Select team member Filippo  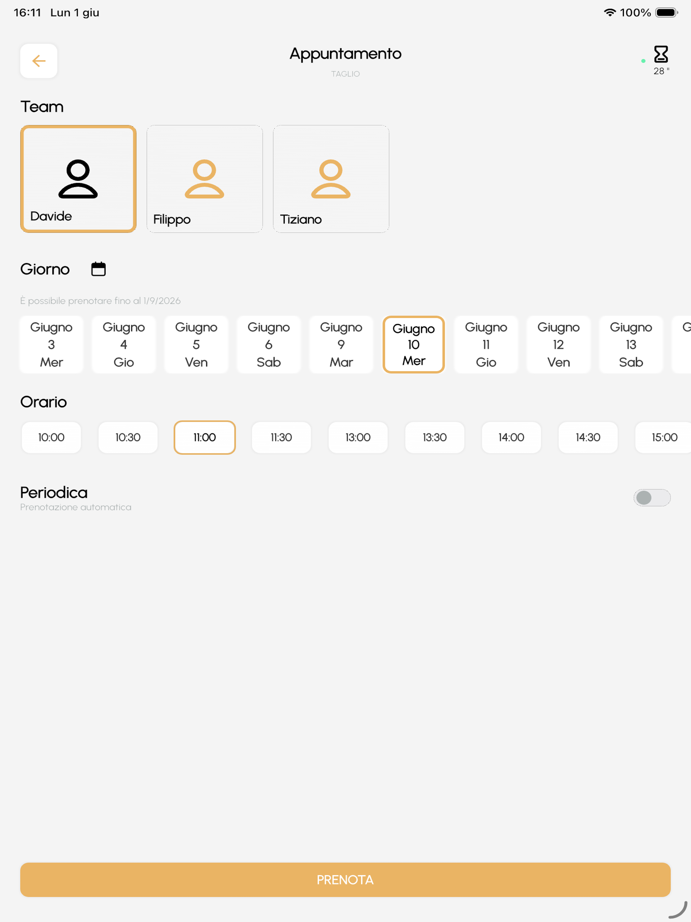pyautogui.click(x=204, y=179)
